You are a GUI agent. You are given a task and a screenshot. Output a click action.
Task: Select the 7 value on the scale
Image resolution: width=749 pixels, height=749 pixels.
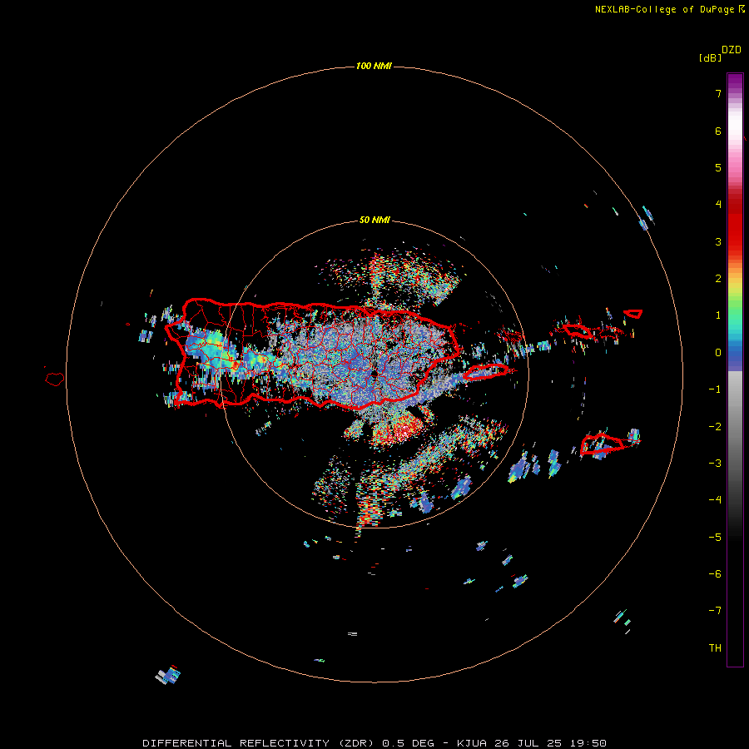[718, 93]
